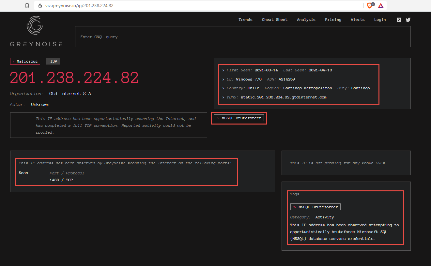Screen dimensions: 431x266
Task: Open the Pricing page
Action: click(333, 20)
